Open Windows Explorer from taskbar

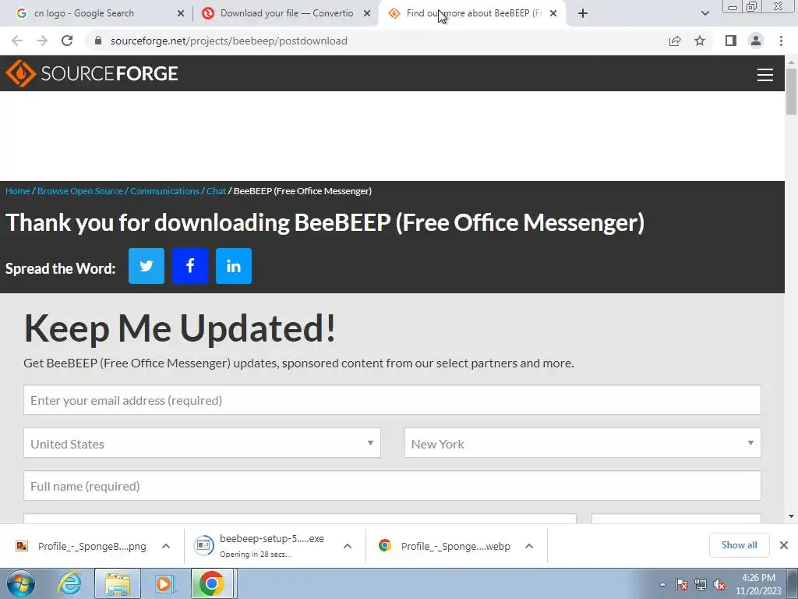click(118, 583)
